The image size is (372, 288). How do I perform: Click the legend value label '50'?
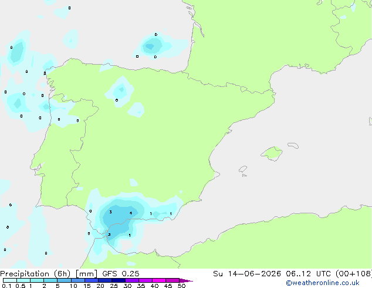click(x=181, y=286)
